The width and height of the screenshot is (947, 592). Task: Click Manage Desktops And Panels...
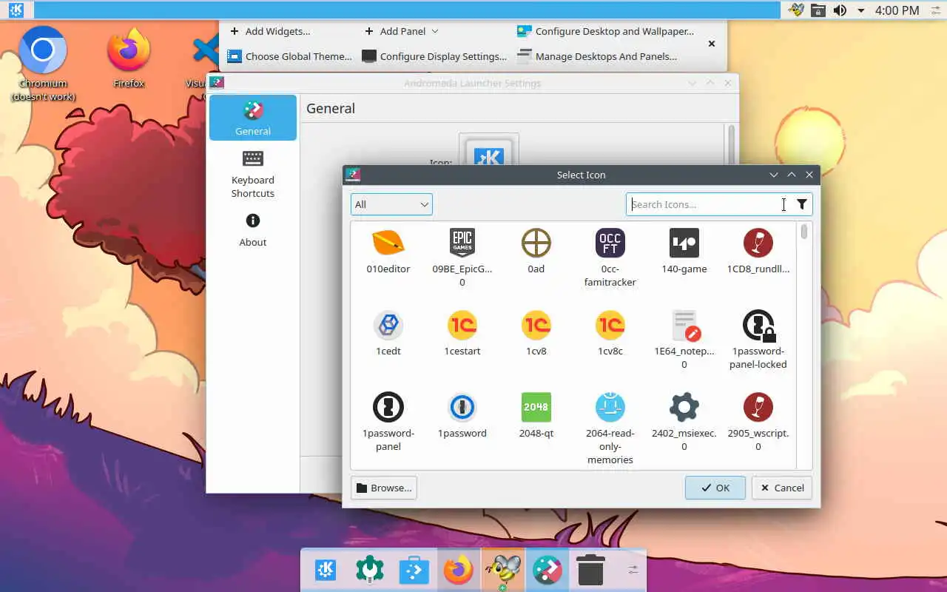coord(597,56)
